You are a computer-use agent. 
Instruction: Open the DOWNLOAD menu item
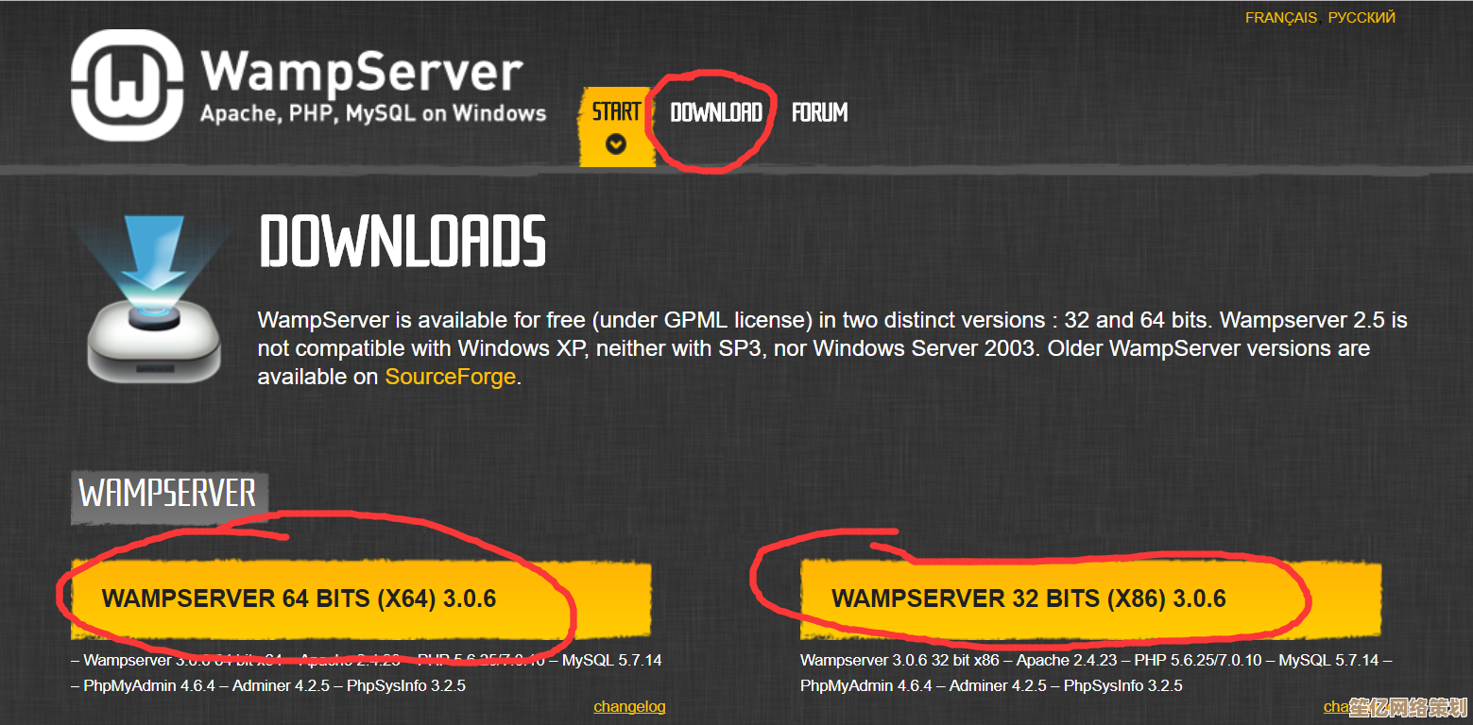click(715, 112)
